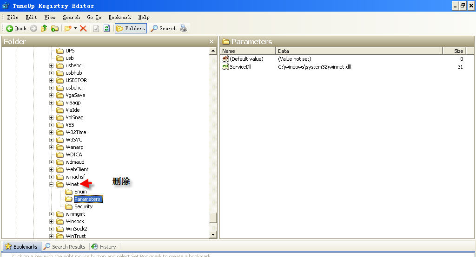The image size is (476, 257).
Task: Expand the usbehci key
Action: pos(51,65)
